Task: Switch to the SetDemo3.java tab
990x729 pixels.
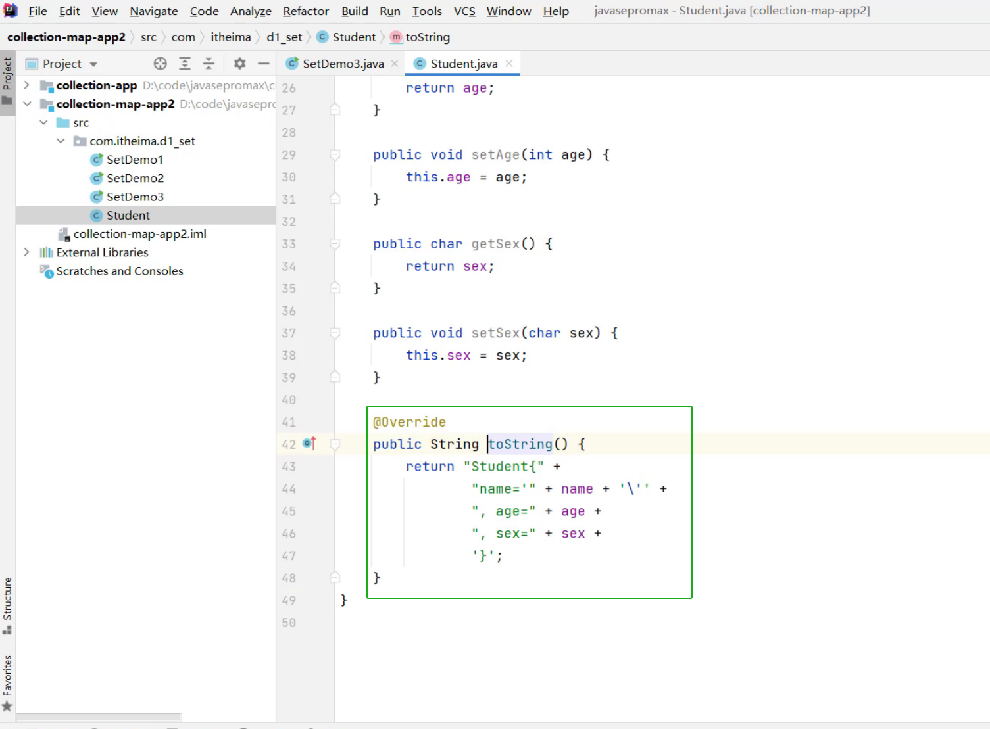Action: 342,64
